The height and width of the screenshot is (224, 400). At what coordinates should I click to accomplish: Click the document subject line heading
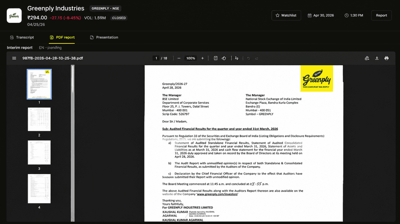pyautogui.click(x=220, y=129)
